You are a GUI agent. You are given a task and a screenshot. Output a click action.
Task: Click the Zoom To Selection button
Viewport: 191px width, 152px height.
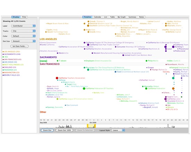click(85, 130)
